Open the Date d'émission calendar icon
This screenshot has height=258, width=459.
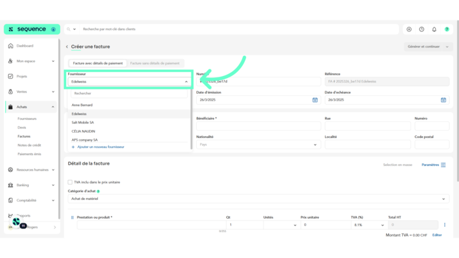point(315,100)
